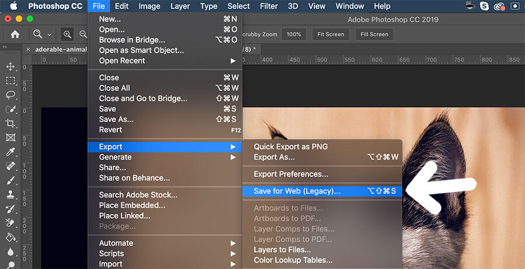This screenshot has width=525, height=269.
Task: Click the Skype menu bar icon
Action: pyautogui.click(x=484, y=6)
